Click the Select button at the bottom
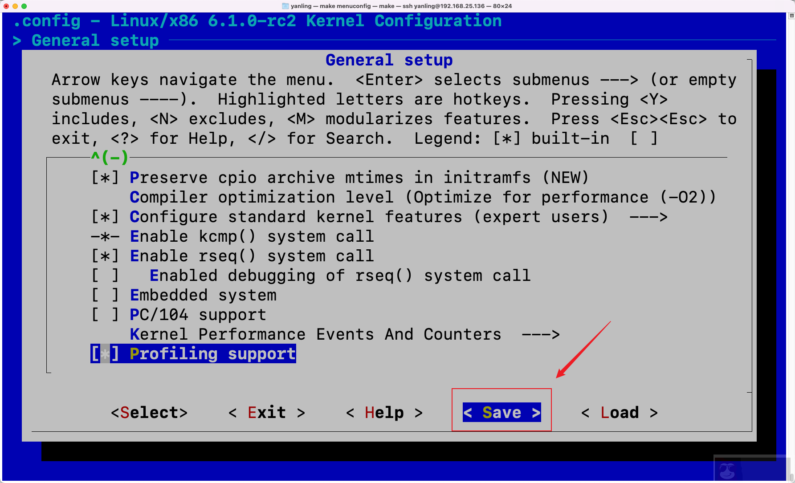This screenshot has width=795, height=483. pyautogui.click(x=149, y=412)
